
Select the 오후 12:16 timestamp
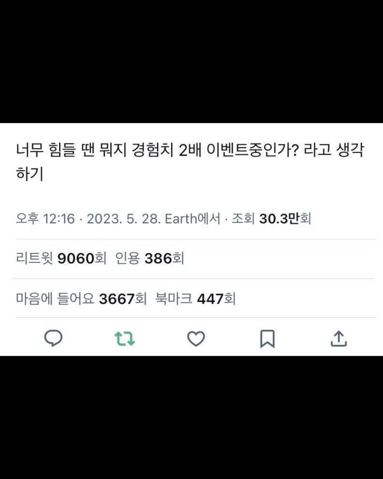tap(45, 219)
